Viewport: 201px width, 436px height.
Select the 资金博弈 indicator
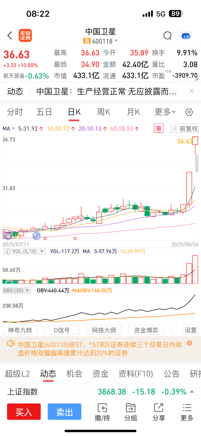click(146, 330)
